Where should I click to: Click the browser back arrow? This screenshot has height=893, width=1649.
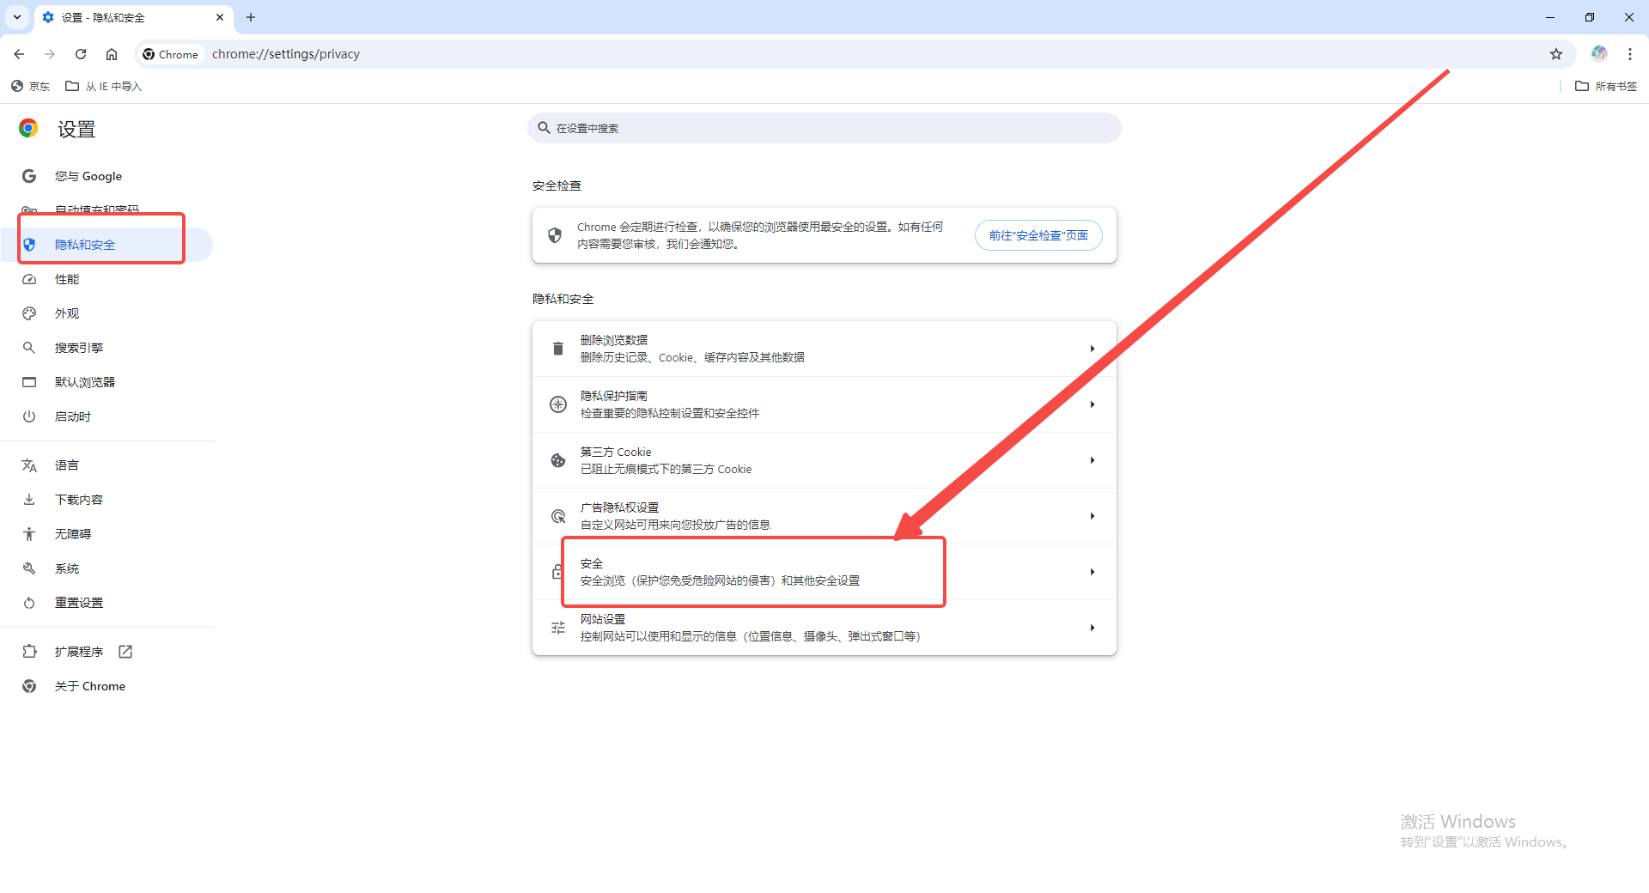point(19,54)
